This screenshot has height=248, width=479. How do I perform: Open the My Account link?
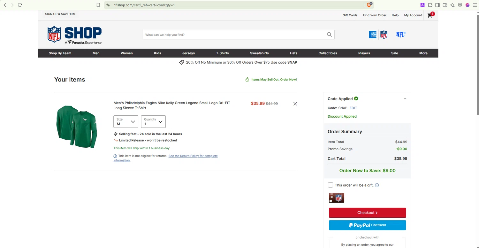[413, 15]
